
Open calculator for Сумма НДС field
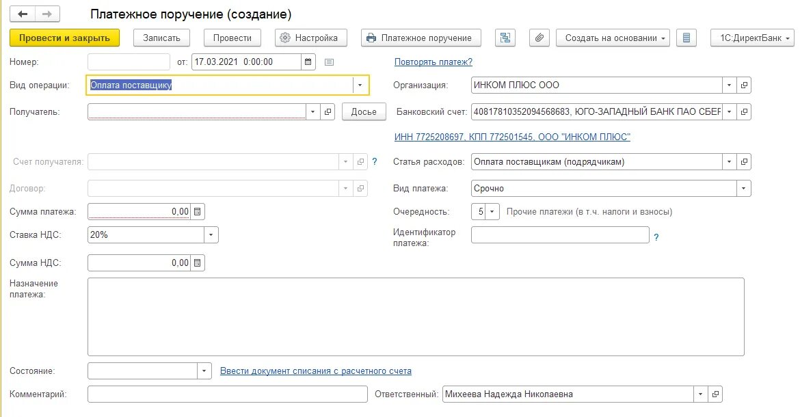click(x=198, y=263)
